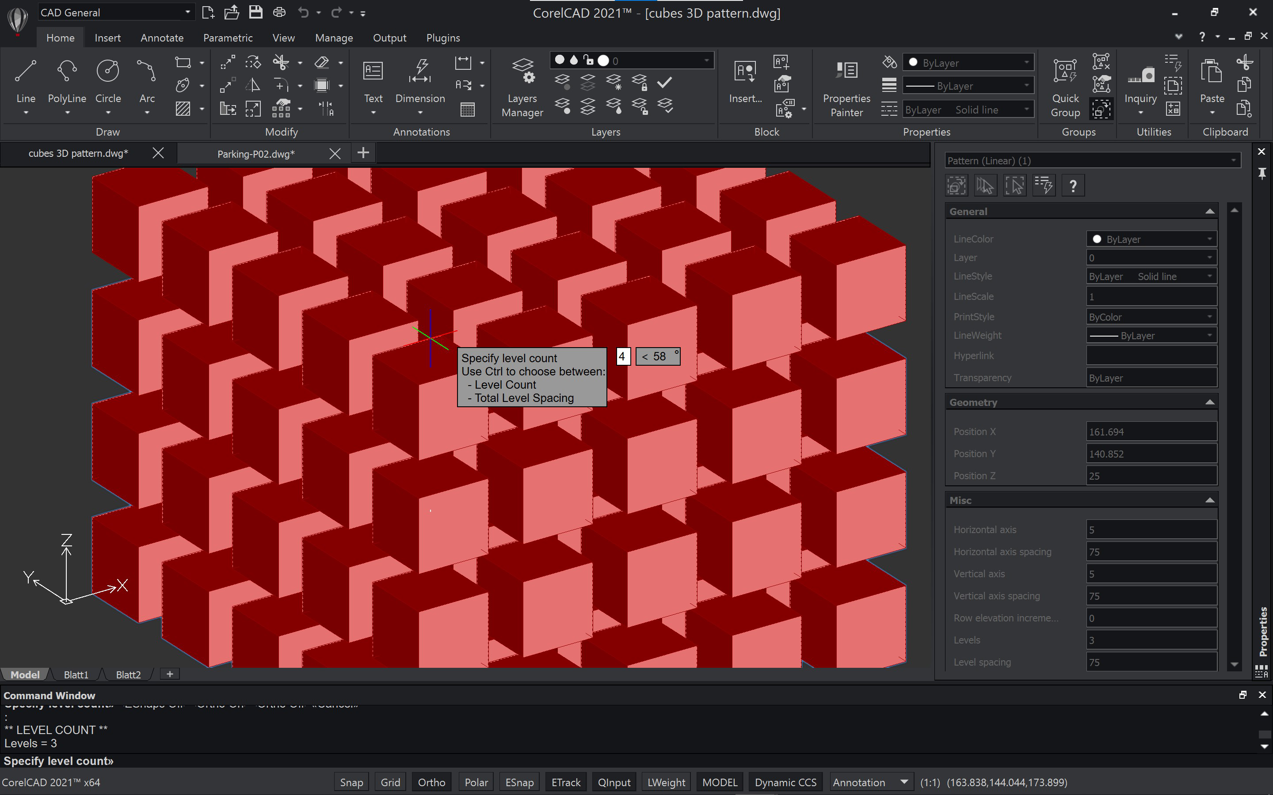
Task: Click the Snap button on status bar
Action: (350, 782)
